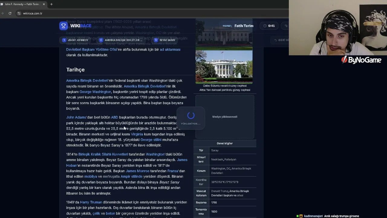Open the Ampir stilinde link
This screenshot has height=218, width=387.
[x=132, y=177]
